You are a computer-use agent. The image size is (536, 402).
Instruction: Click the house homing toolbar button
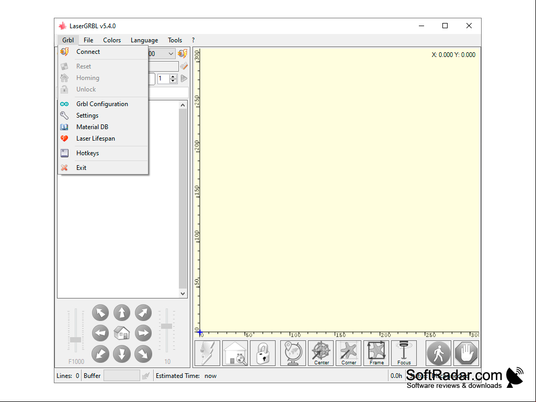pyautogui.click(x=235, y=353)
